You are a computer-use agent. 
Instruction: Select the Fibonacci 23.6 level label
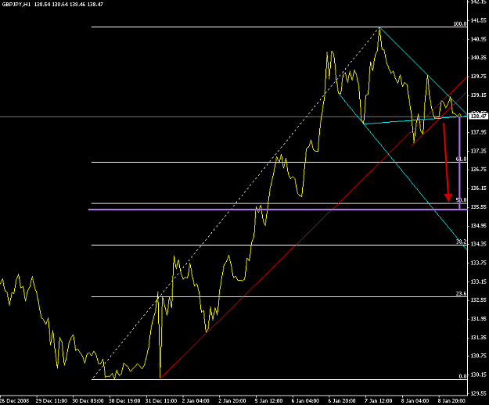(462, 294)
